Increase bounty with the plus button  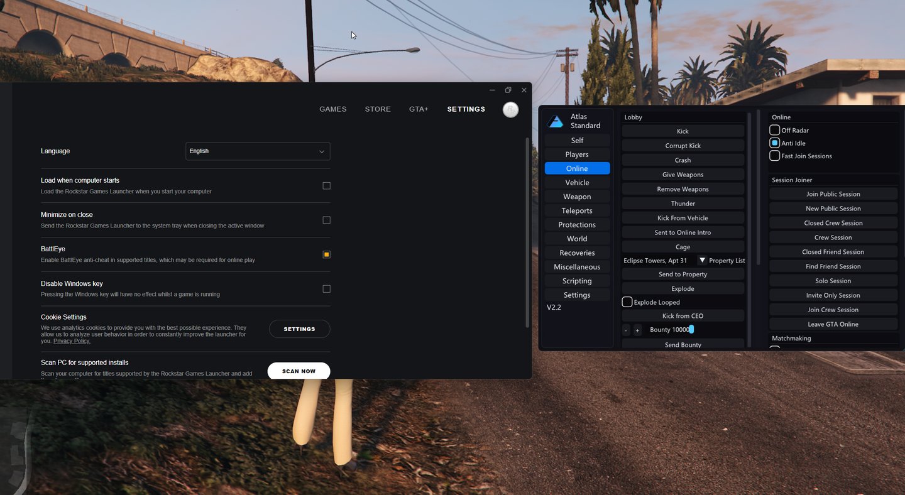point(637,330)
